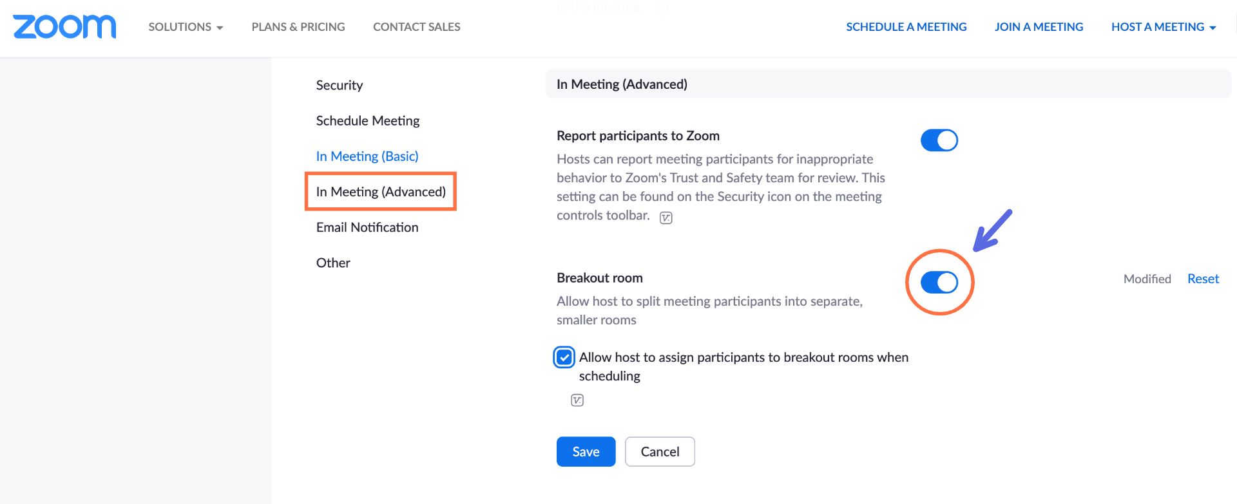Screen dimensions: 1237x504
Task: Click Cancel to discard changes
Action: (659, 452)
